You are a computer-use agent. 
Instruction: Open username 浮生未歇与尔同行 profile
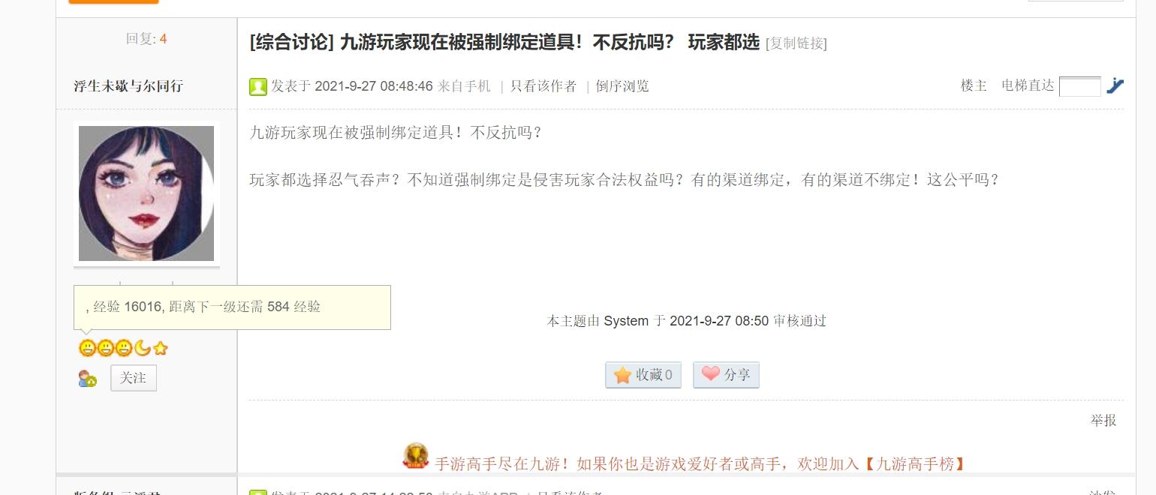128,86
